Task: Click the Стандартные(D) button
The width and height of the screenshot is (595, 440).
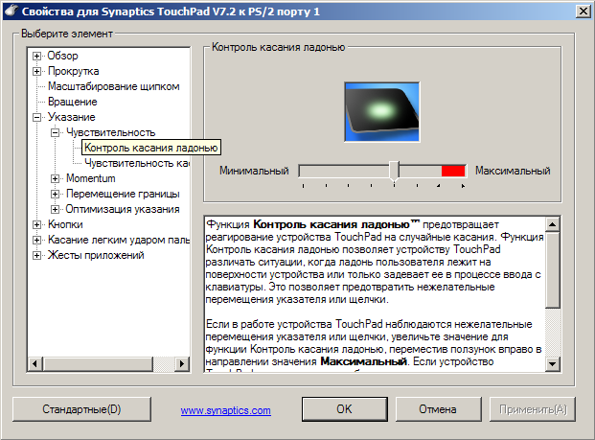Action: [x=81, y=409]
